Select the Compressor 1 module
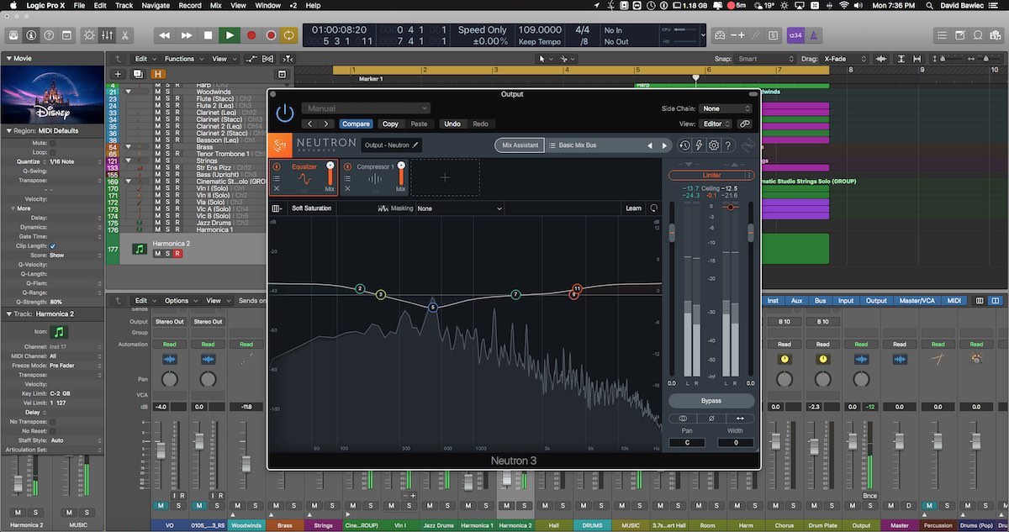The width and height of the screenshot is (1009, 532). tap(375, 177)
